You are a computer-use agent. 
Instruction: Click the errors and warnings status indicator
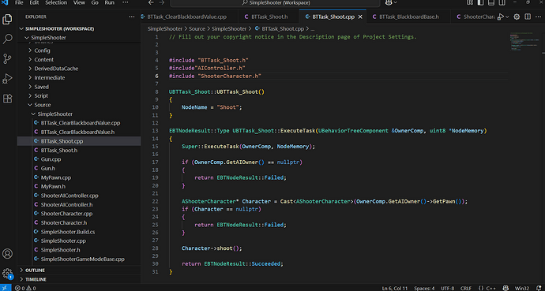[x=25, y=288]
